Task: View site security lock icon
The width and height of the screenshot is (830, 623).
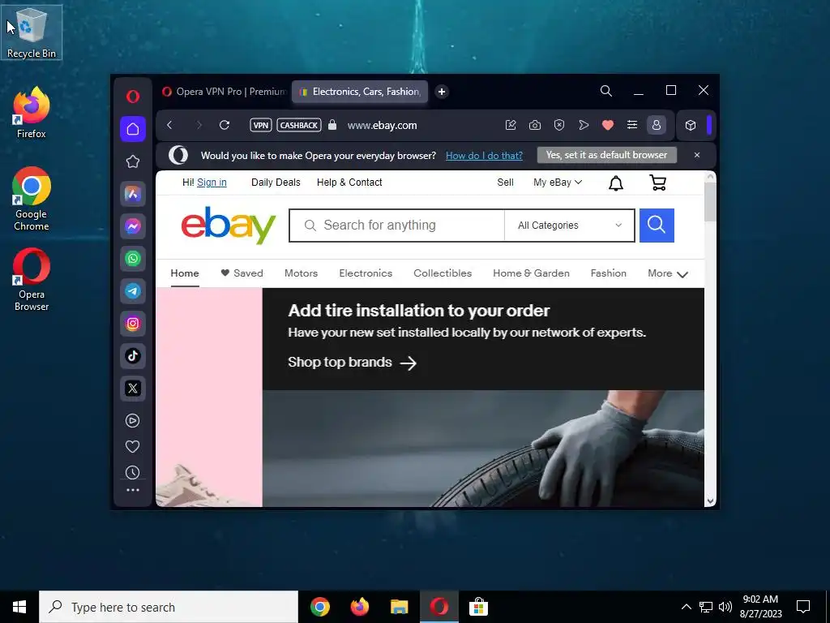Action: tap(332, 125)
